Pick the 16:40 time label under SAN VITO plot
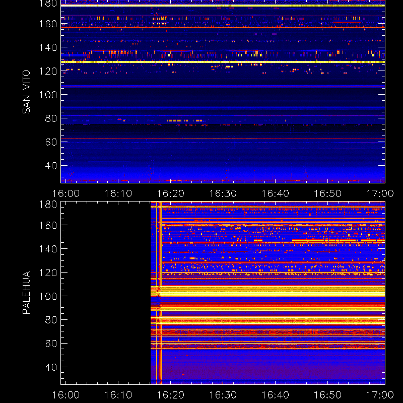Screen dimensions: 403x403 276,193
